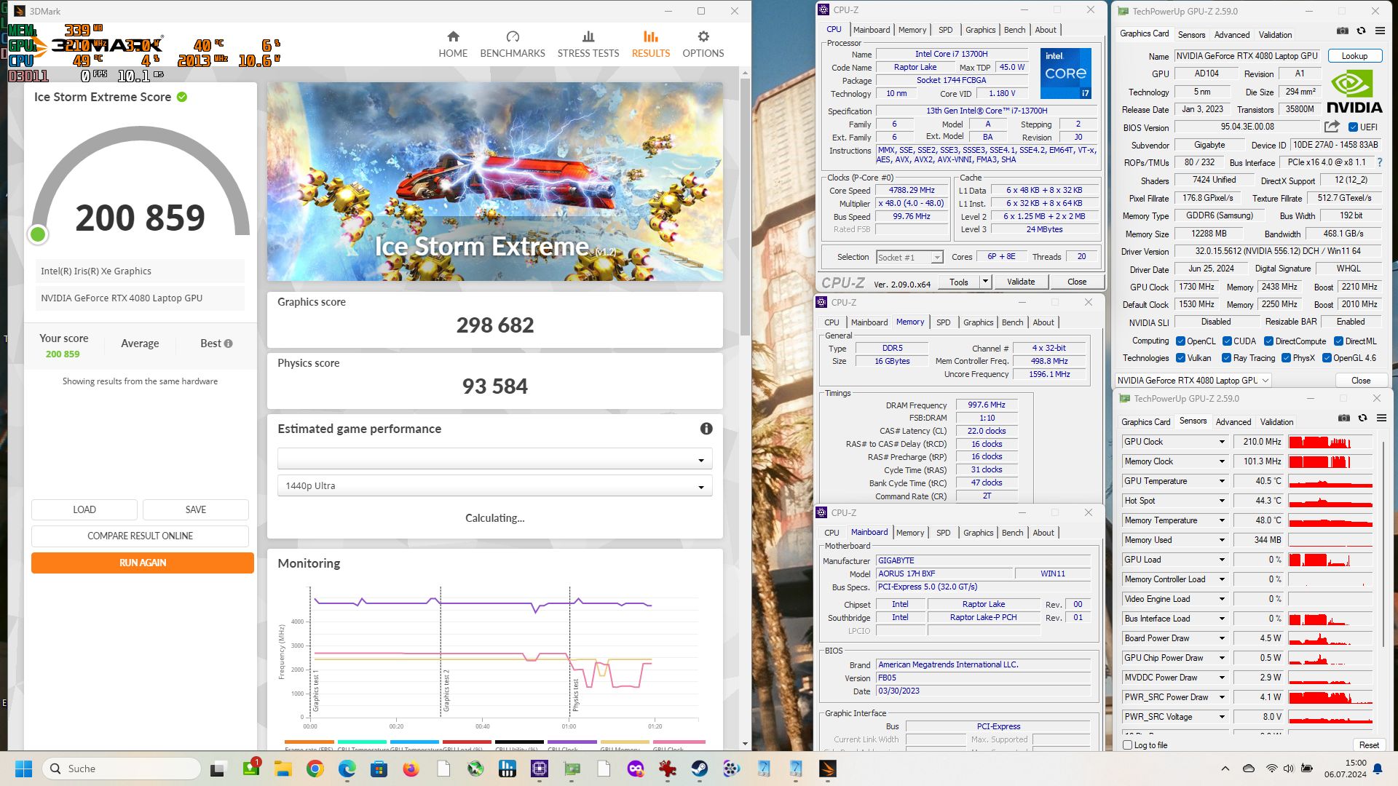Open Windows Start menu
The height and width of the screenshot is (786, 1398).
[x=23, y=769]
